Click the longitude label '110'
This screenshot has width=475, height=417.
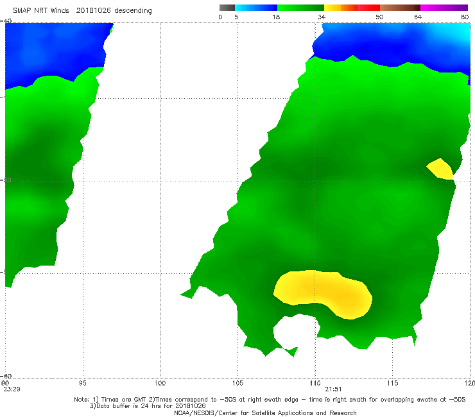pyautogui.click(x=315, y=383)
